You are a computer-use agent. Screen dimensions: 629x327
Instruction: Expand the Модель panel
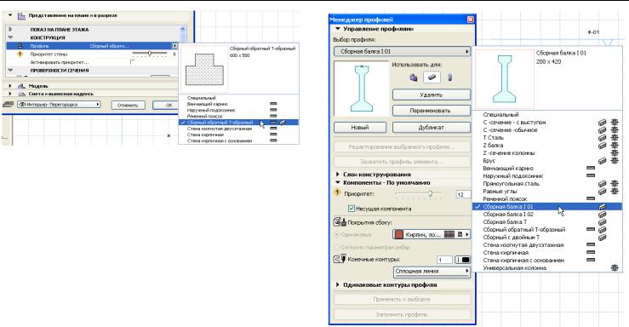10,86
